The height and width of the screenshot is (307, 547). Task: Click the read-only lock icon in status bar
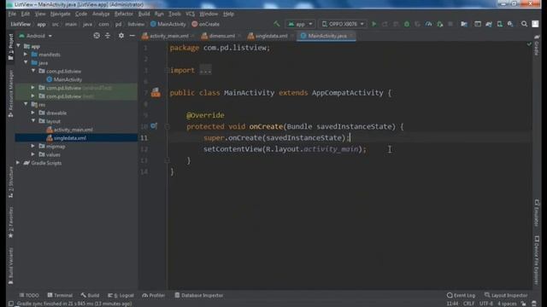(523, 304)
